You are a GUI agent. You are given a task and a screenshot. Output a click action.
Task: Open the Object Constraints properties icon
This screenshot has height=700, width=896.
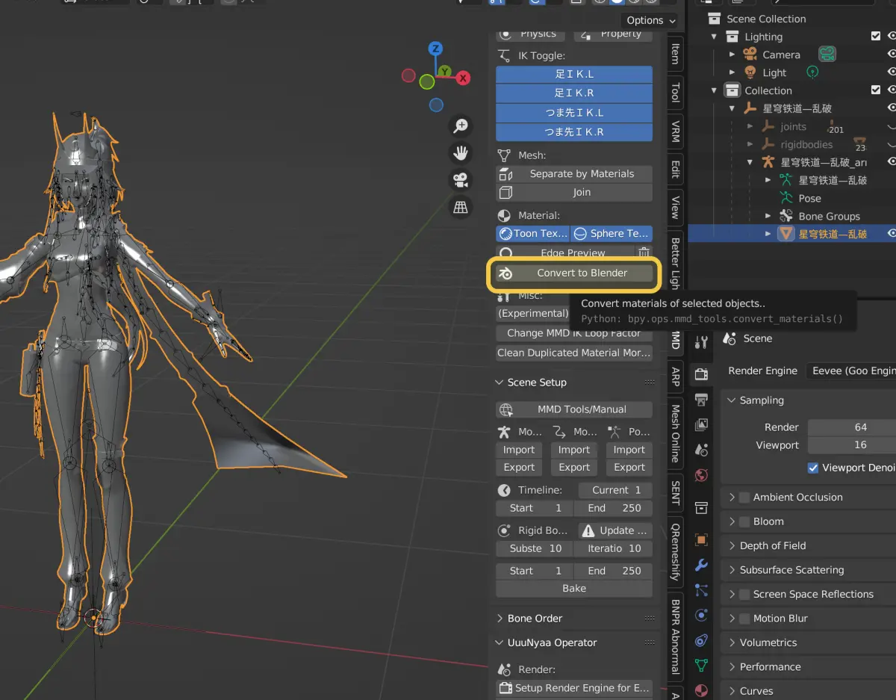point(701,640)
